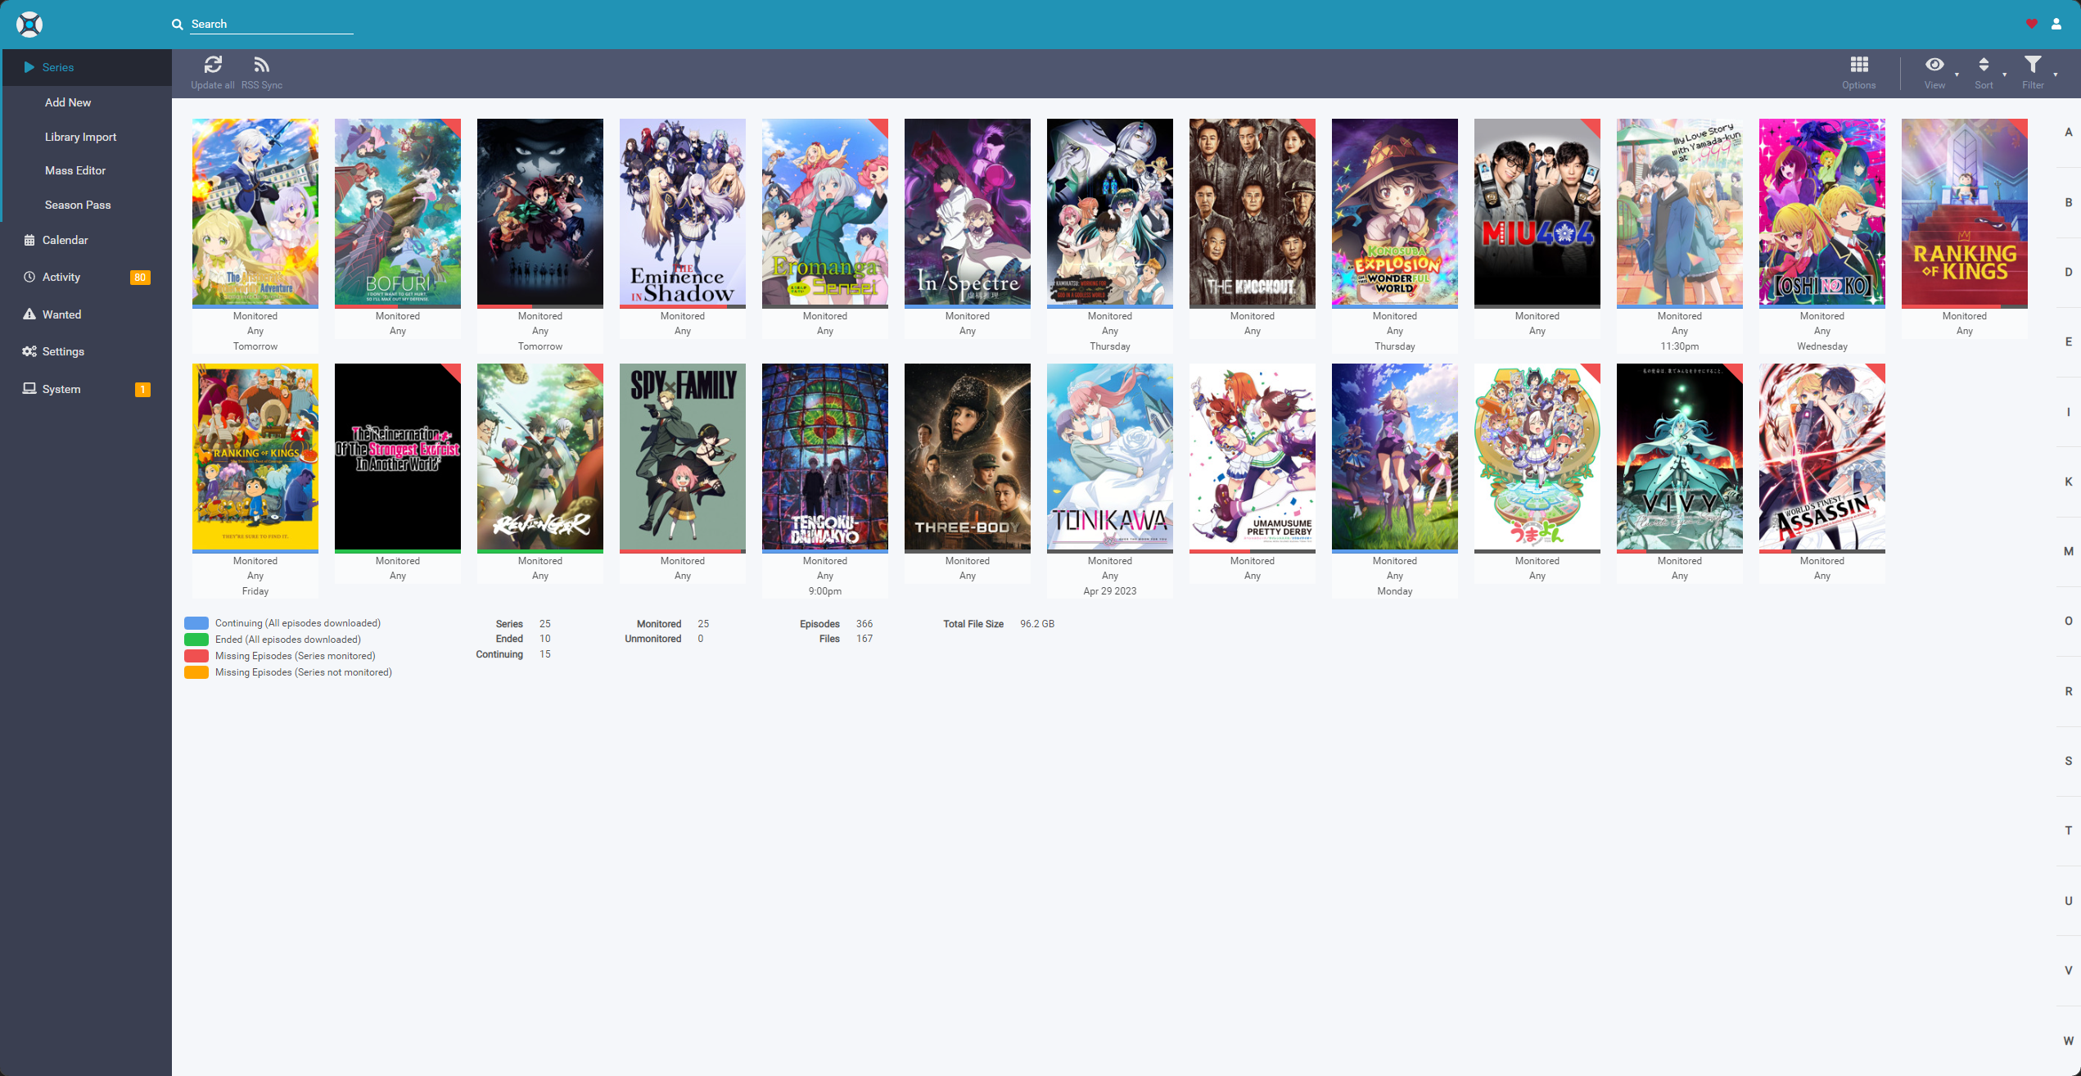Image resolution: width=2081 pixels, height=1076 pixels.
Task: Open My Love Story with Yamada-kun poster
Action: click(x=1680, y=212)
